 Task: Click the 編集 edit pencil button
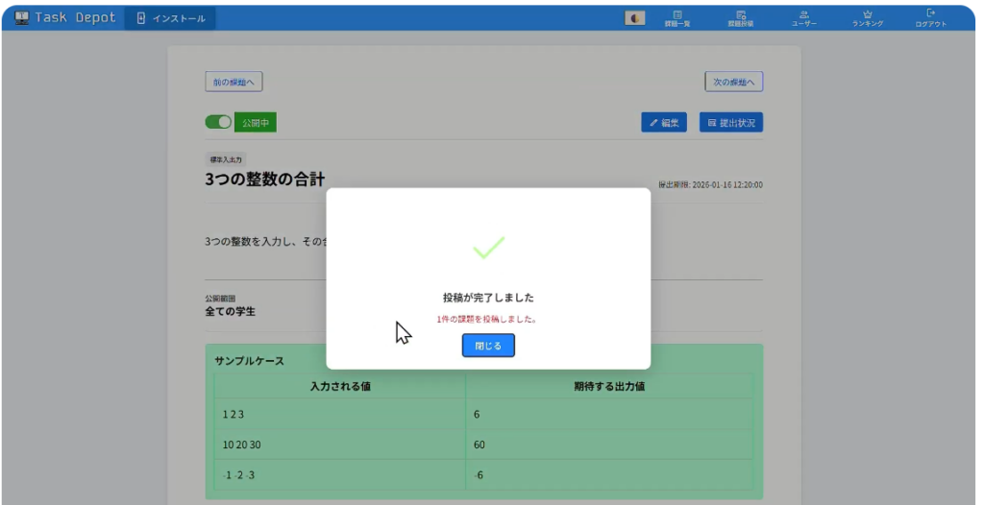pyautogui.click(x=664, y=123)
